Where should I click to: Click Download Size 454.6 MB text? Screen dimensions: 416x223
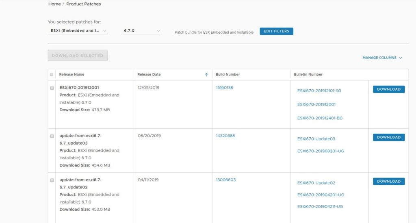pyautogui.click(x=84, y=165)
